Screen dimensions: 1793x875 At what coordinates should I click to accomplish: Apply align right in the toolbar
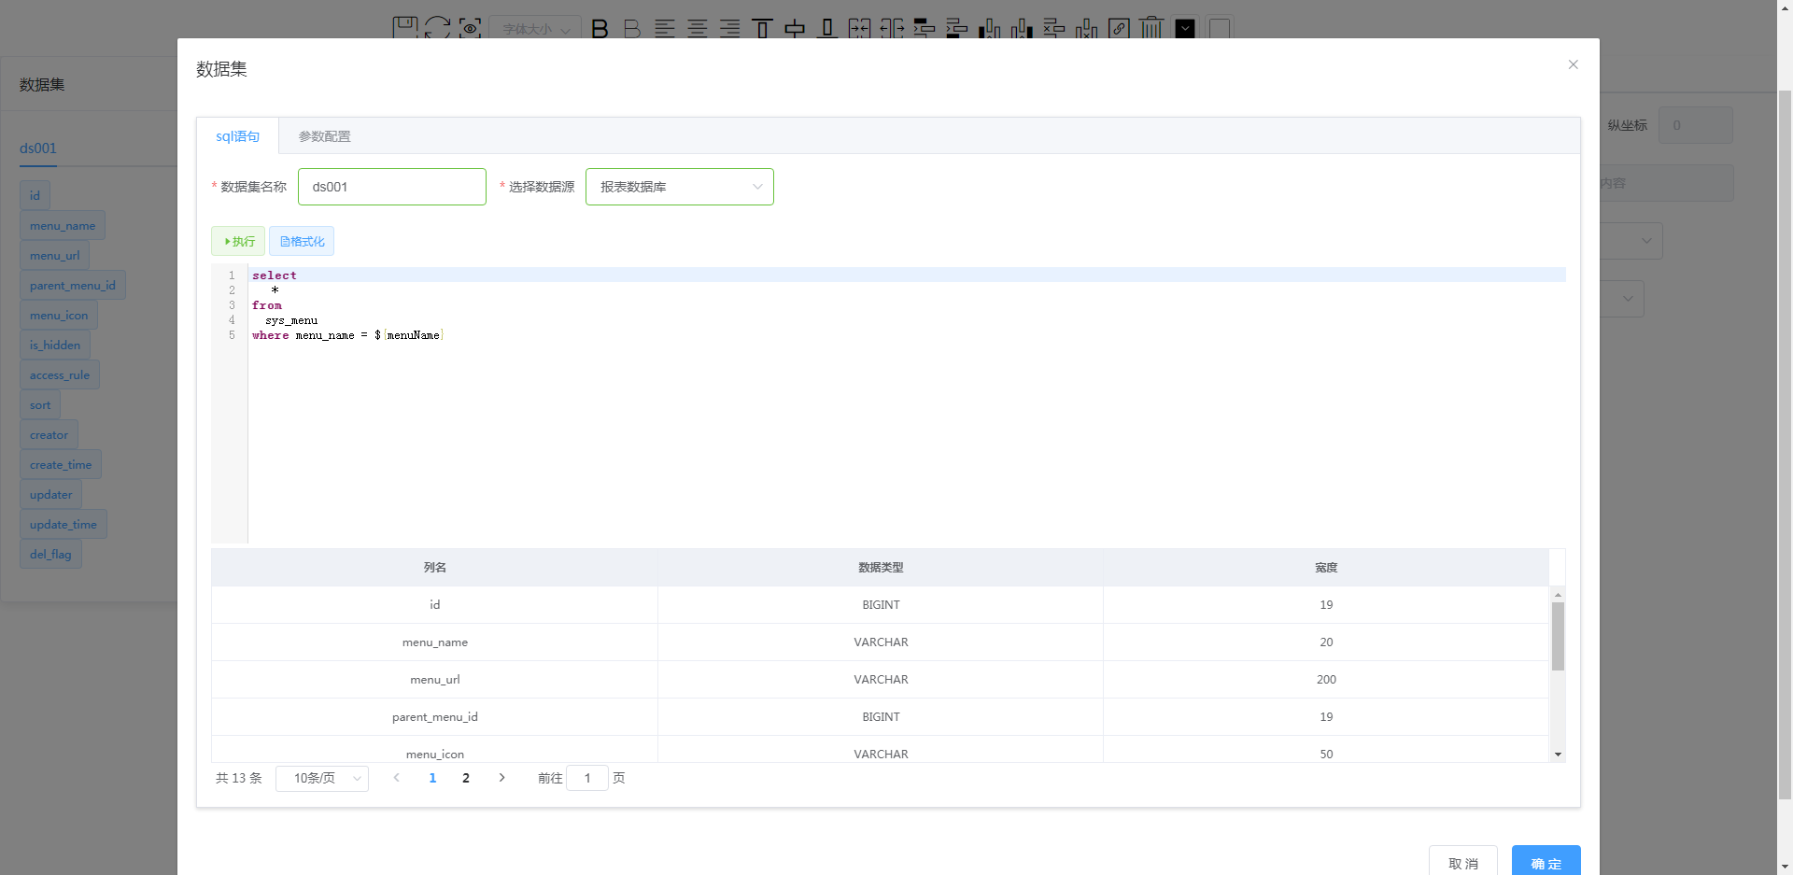tap(729, 29)
